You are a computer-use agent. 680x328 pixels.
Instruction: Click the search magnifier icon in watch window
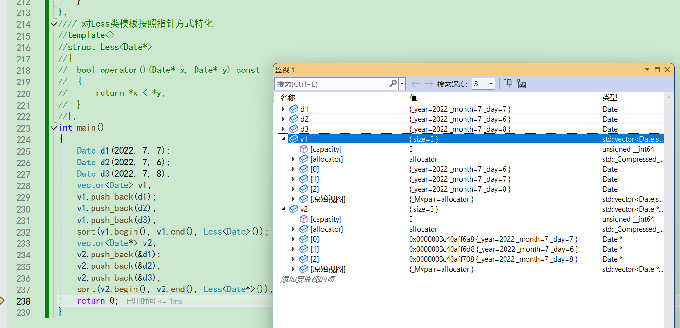coord(393,84)
